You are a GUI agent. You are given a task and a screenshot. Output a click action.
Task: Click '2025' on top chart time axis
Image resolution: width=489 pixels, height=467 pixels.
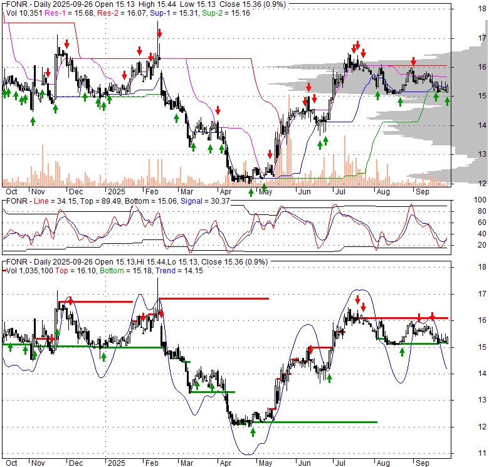117,192
